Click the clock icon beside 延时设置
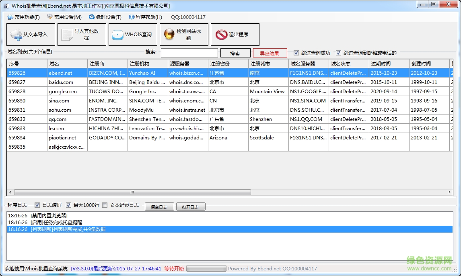The width and height of the screenshot is (461, 276). (x=91, y=17)
